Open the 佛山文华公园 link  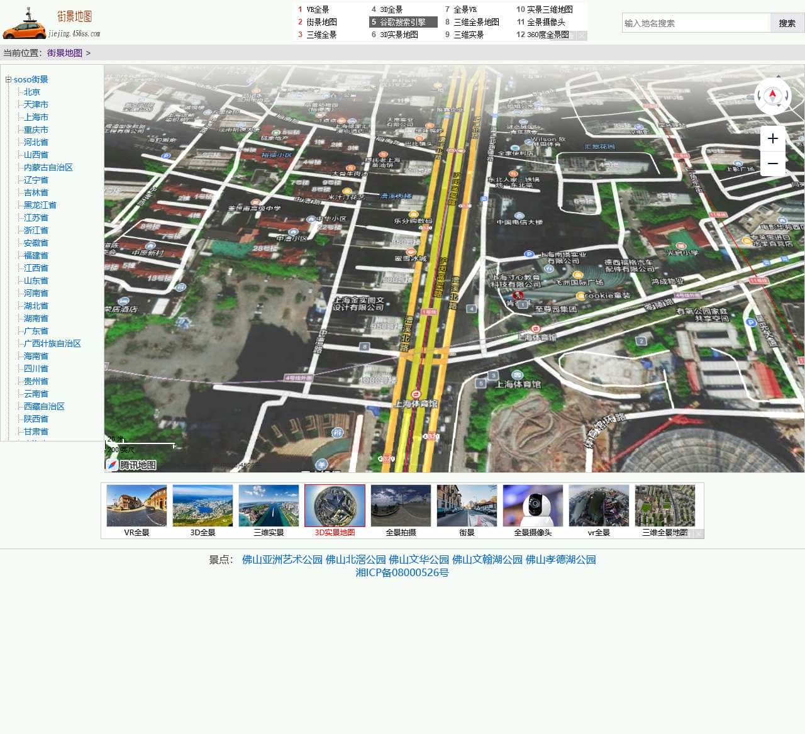[419, 559]
